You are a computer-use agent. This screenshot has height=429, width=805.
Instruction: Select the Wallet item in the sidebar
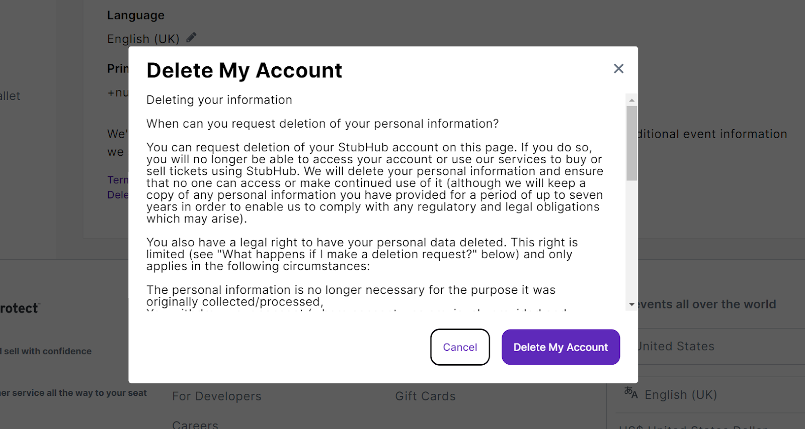(10, 96)
